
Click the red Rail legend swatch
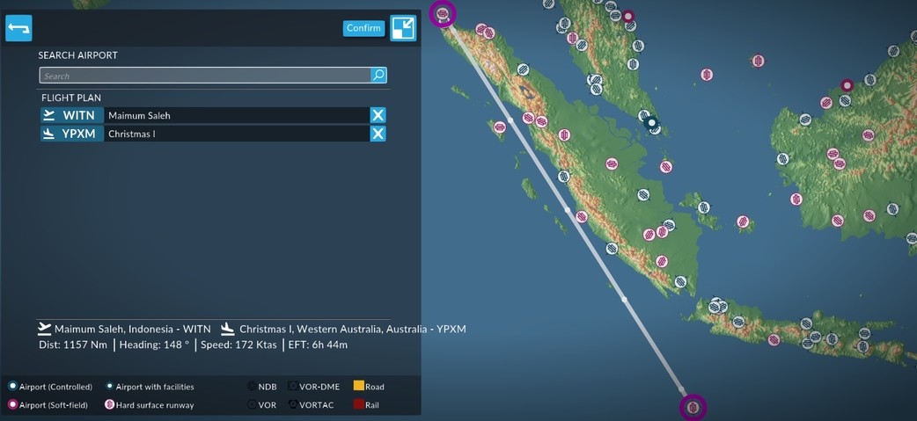(x=358, y=404)
